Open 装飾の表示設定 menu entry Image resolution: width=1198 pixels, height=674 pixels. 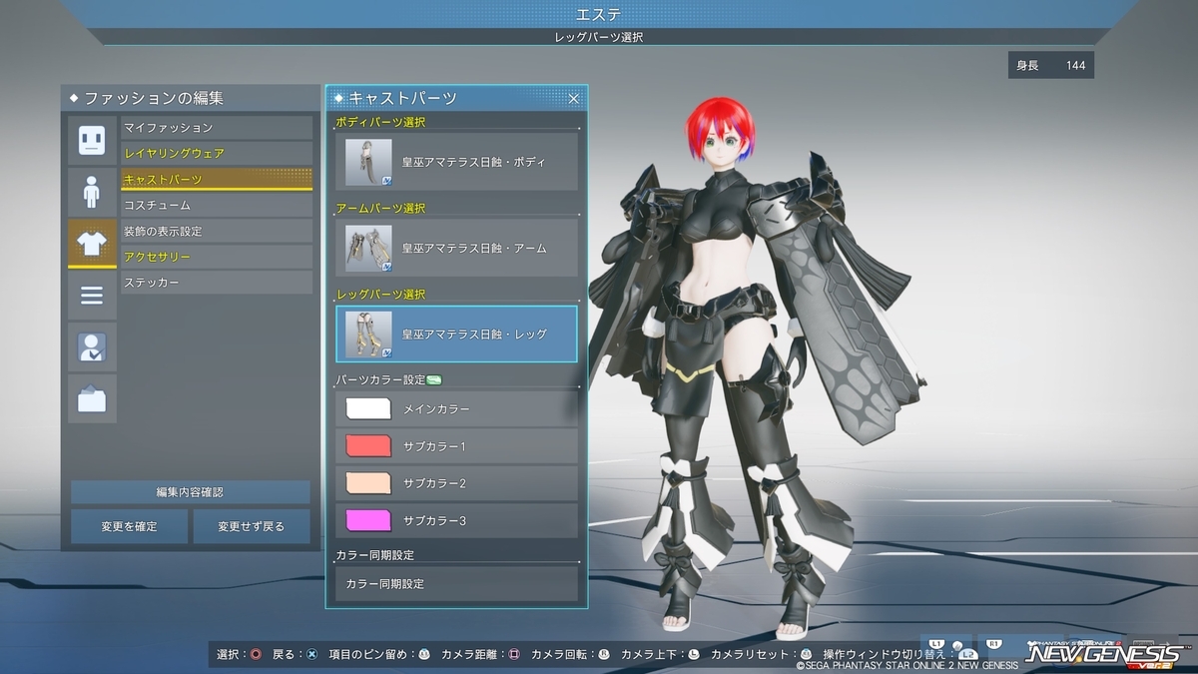(x=217, y=231)
